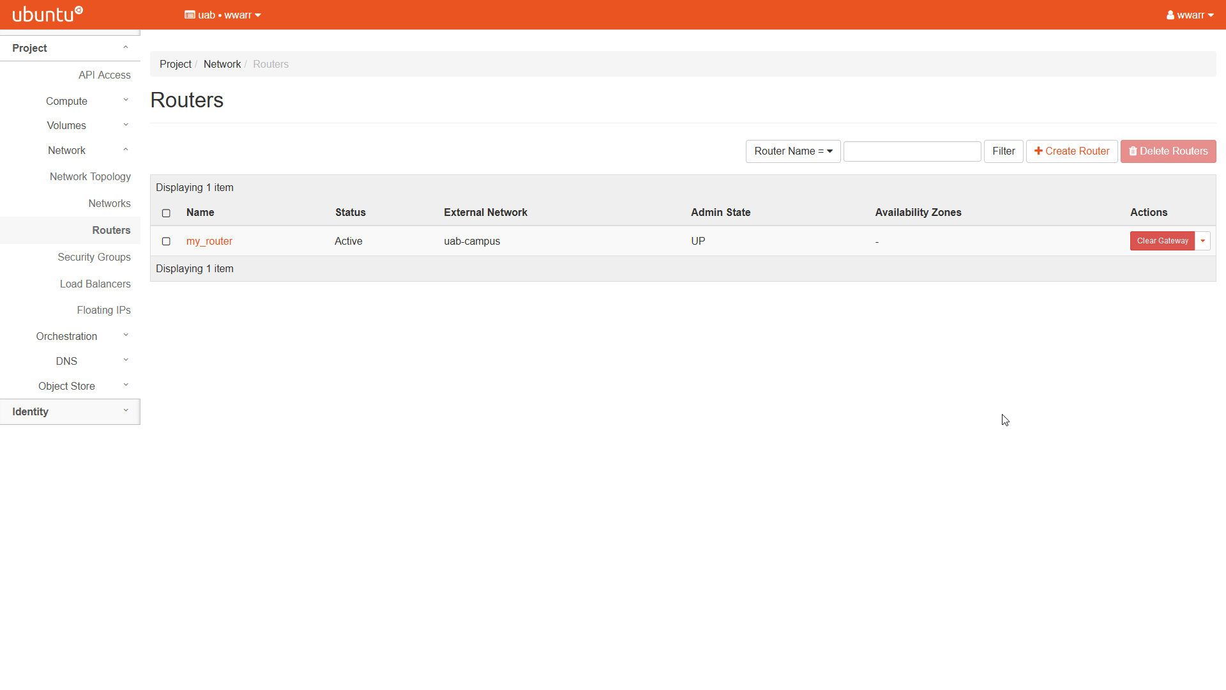Click Project breadcrumb link
The width and height of the screenshot is (1226, 690).
175,64
